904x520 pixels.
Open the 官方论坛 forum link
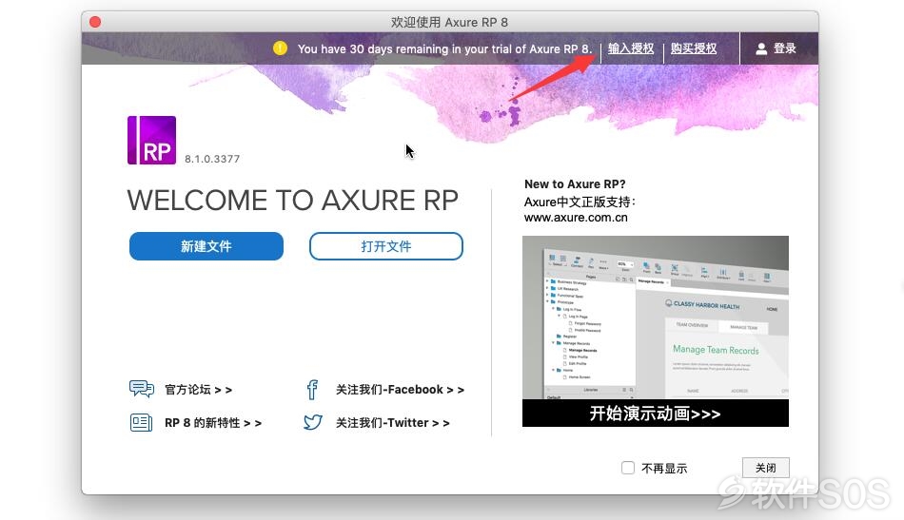pos(198,390)
